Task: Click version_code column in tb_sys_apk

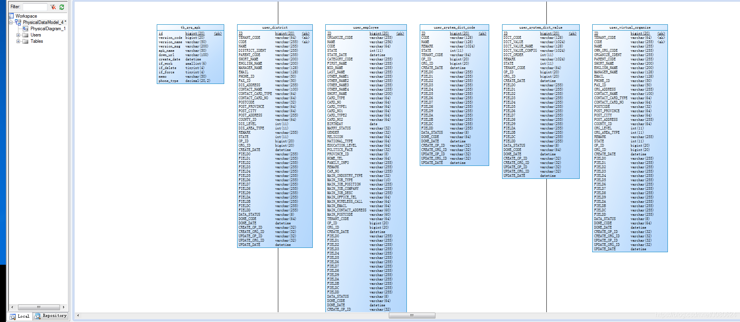Action: [x=170, y=38]
